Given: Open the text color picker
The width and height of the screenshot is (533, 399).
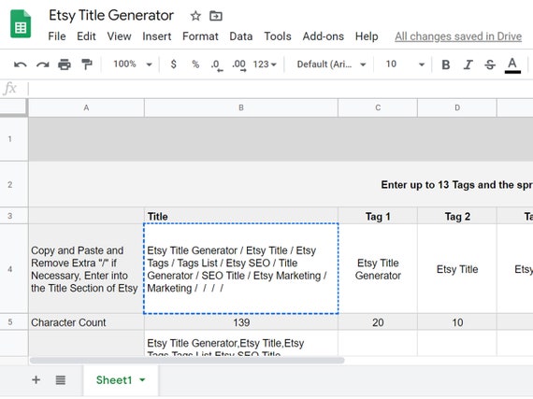Looking at the screenshot, I should pyautogui.click(x=512, y=65).
